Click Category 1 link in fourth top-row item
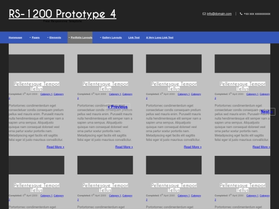 (252, 94)
